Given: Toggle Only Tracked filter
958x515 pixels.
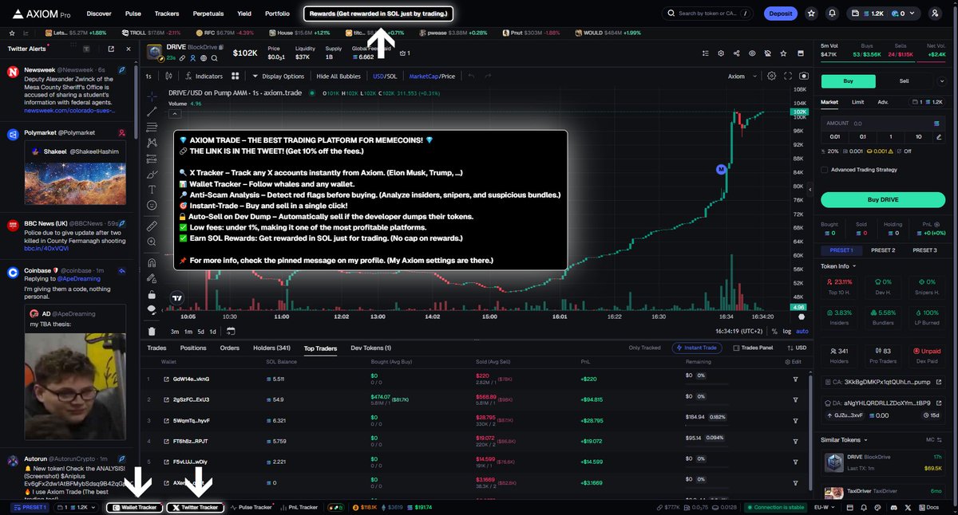Looking at the screenshot, I should (644, 348).
